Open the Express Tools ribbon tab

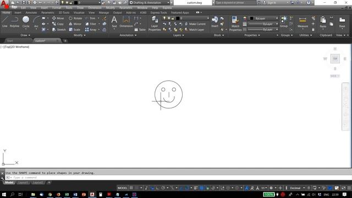(x=158, y=13)
